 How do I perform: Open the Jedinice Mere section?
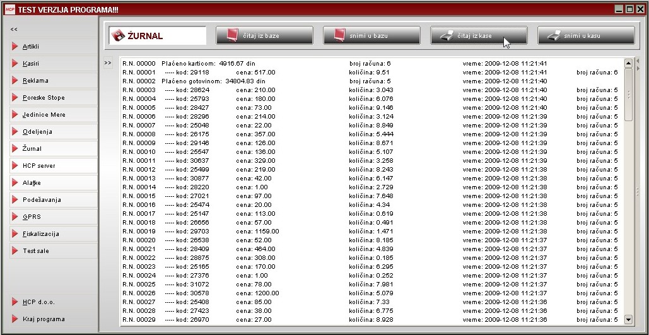coord(44,115)
